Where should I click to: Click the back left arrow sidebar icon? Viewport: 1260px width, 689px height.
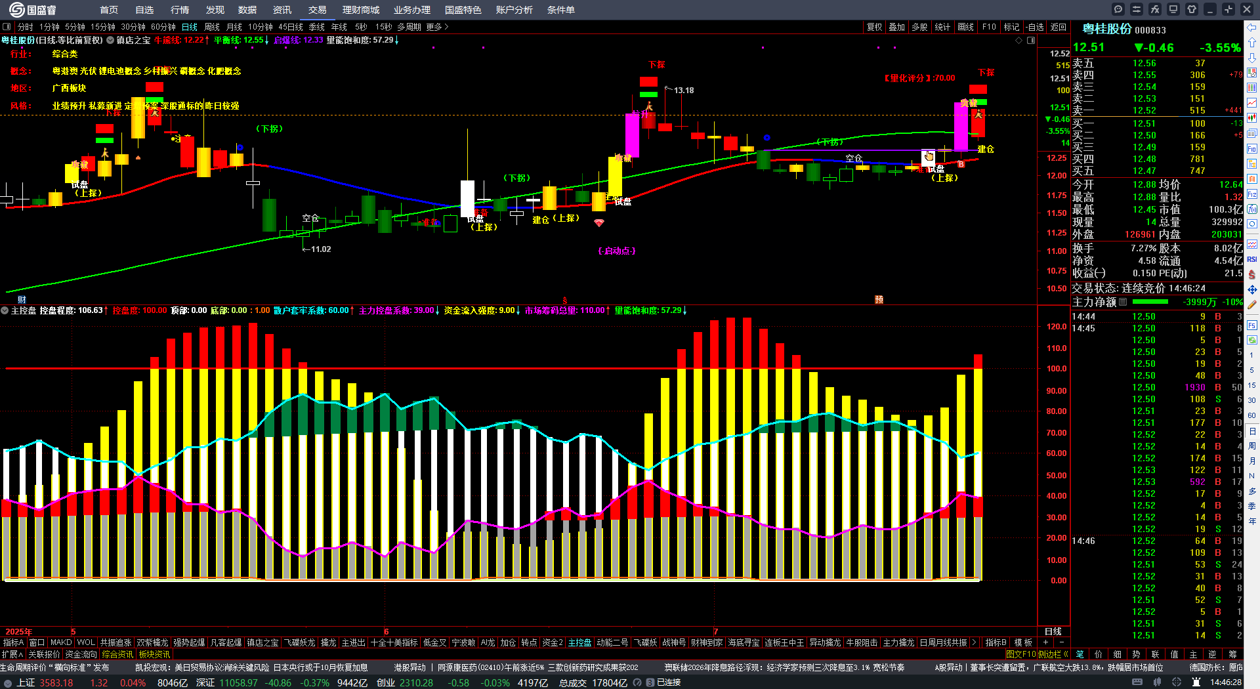(x=1252, y=28)
